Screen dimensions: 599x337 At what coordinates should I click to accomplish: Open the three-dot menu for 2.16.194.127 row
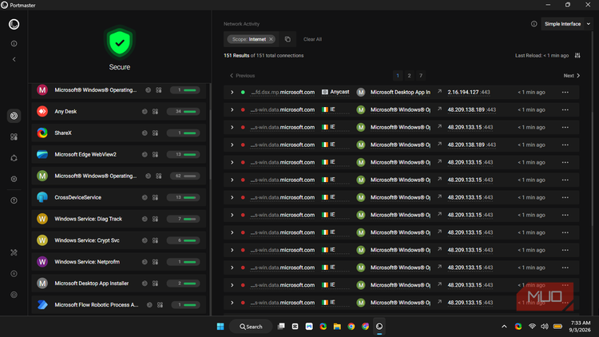[565, 92]
